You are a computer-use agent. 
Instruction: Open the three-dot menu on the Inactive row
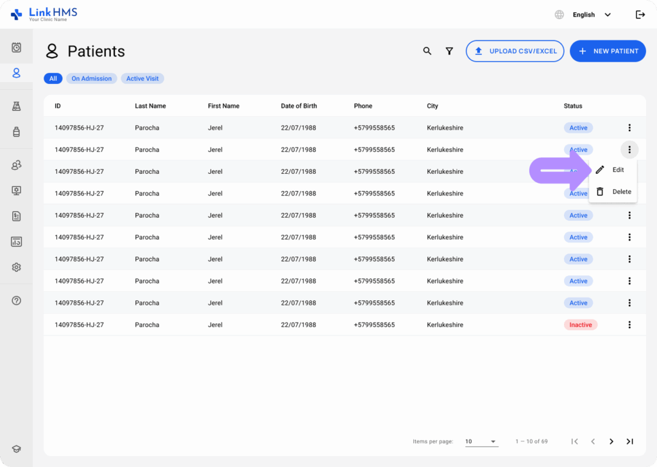[629, 325]
